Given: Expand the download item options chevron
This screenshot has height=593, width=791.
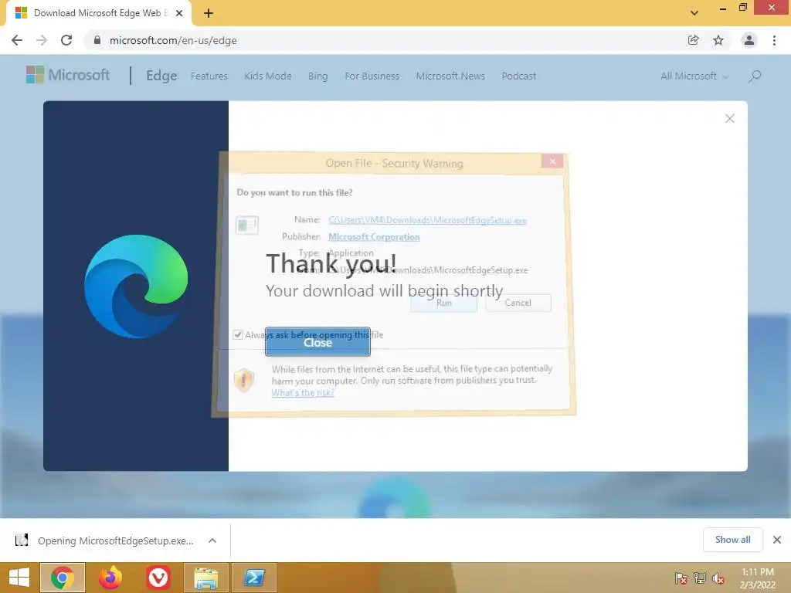Looking at the screenshot, I should pos(212,540).
